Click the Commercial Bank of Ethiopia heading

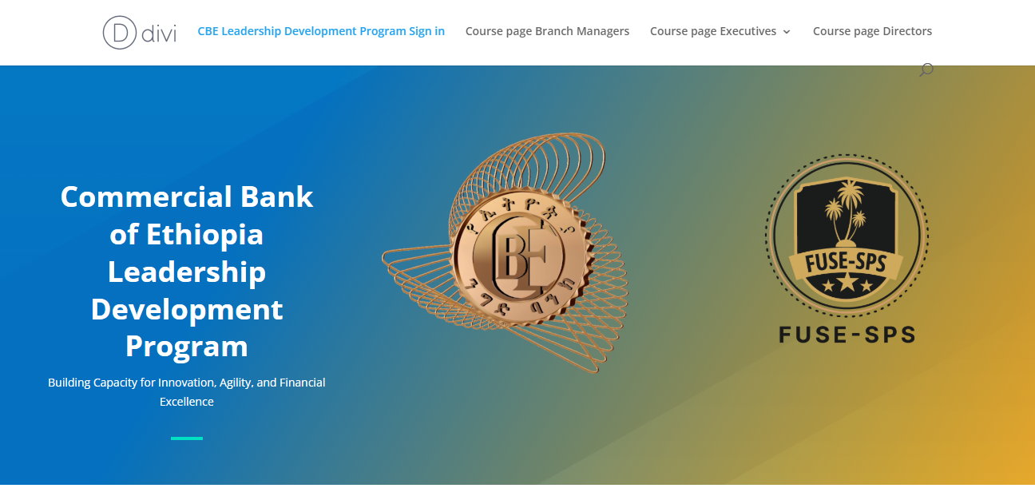pyautogui.click(x=187, y=272)
